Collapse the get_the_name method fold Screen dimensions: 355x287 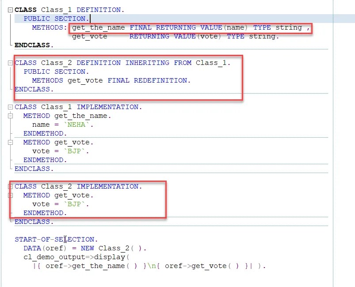(x=10, y=116)
